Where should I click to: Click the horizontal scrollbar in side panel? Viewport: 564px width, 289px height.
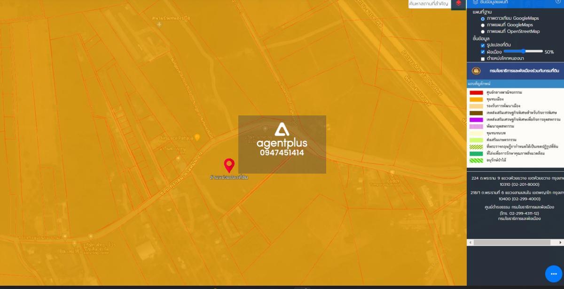click(512, 243)
